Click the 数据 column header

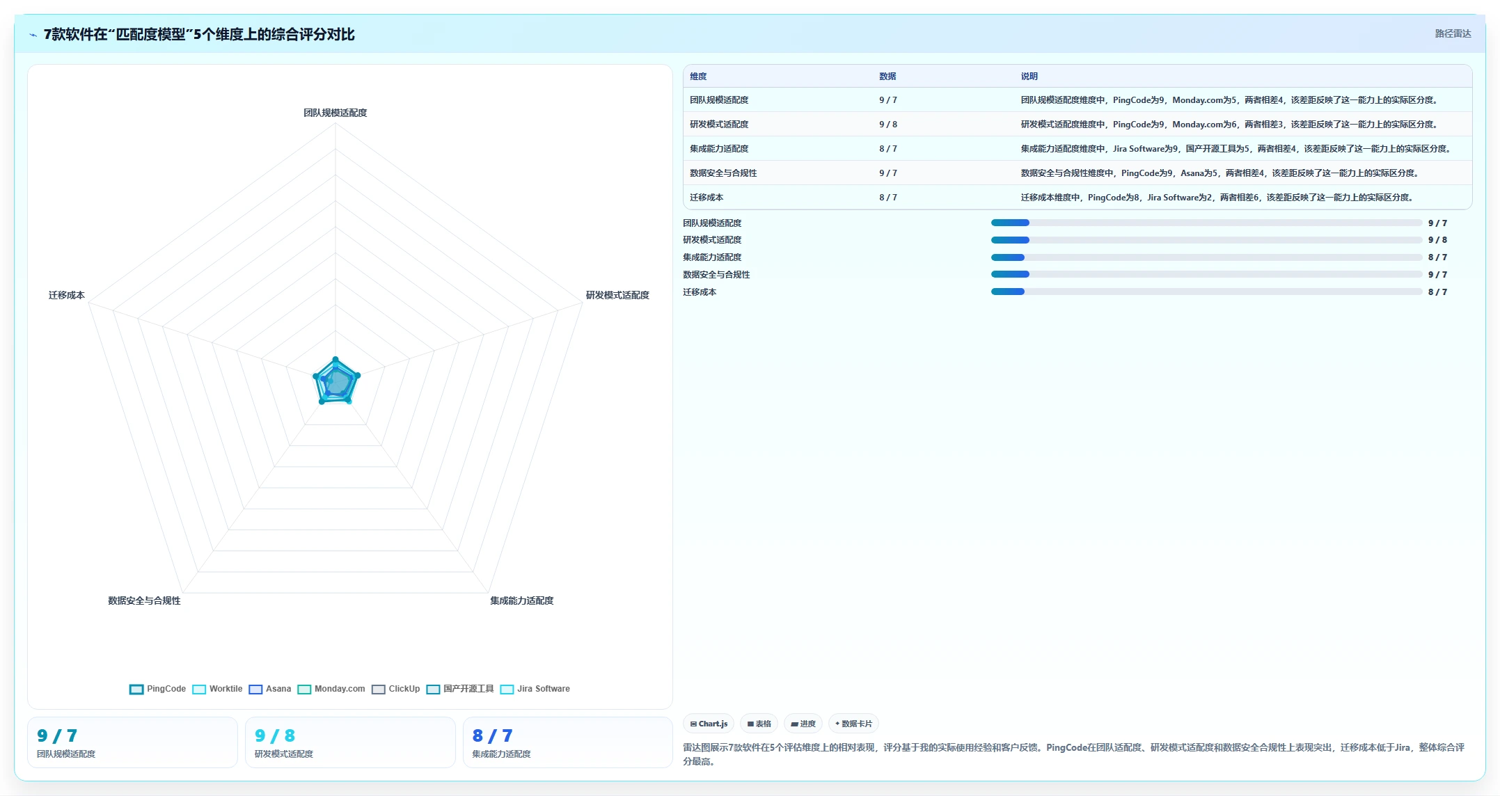point(887,77)
